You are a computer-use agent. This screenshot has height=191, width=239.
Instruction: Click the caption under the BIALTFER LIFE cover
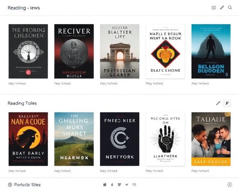point(109,83)
